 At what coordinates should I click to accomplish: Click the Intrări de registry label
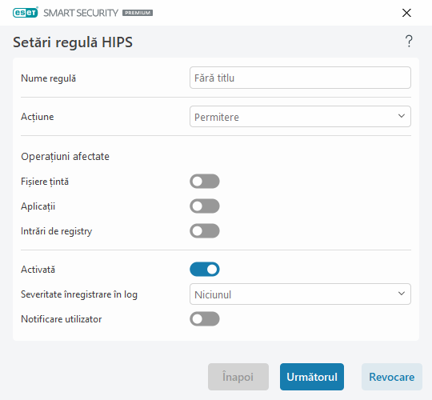click(57, 231)
